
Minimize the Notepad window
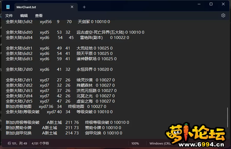click(x=199, y=4)
